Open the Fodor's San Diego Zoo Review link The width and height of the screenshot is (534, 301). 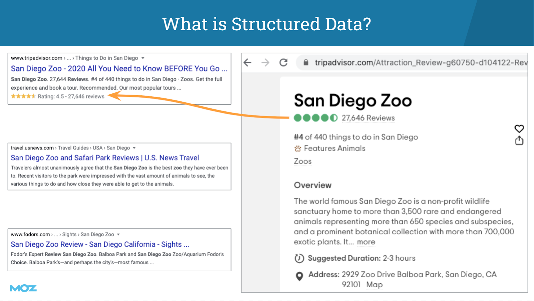point(100,244)
